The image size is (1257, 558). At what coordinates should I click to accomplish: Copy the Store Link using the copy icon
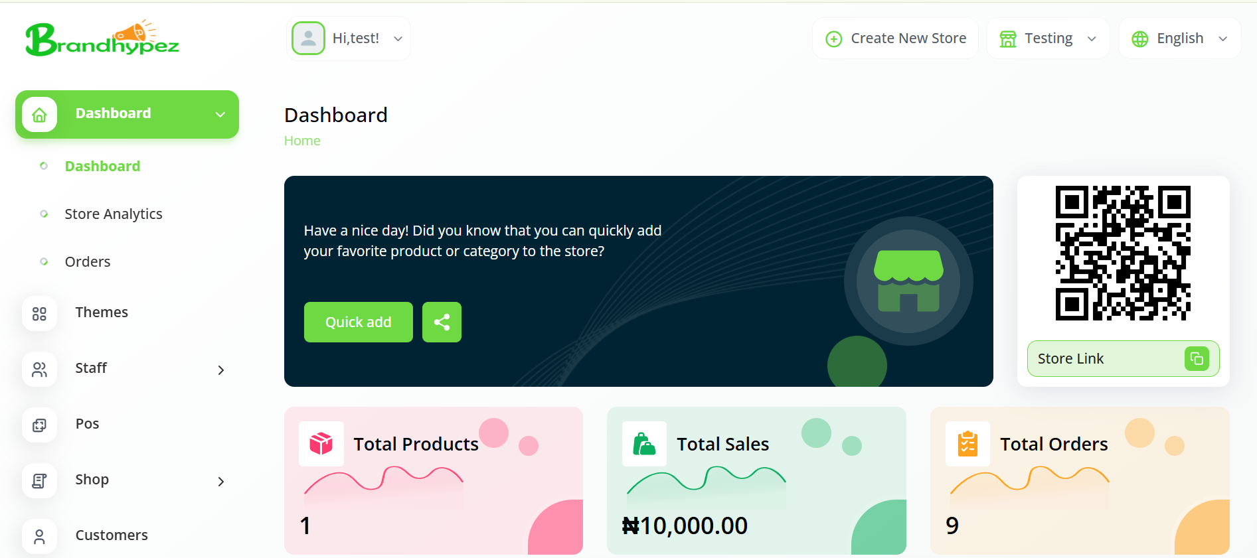point(1197,358)
